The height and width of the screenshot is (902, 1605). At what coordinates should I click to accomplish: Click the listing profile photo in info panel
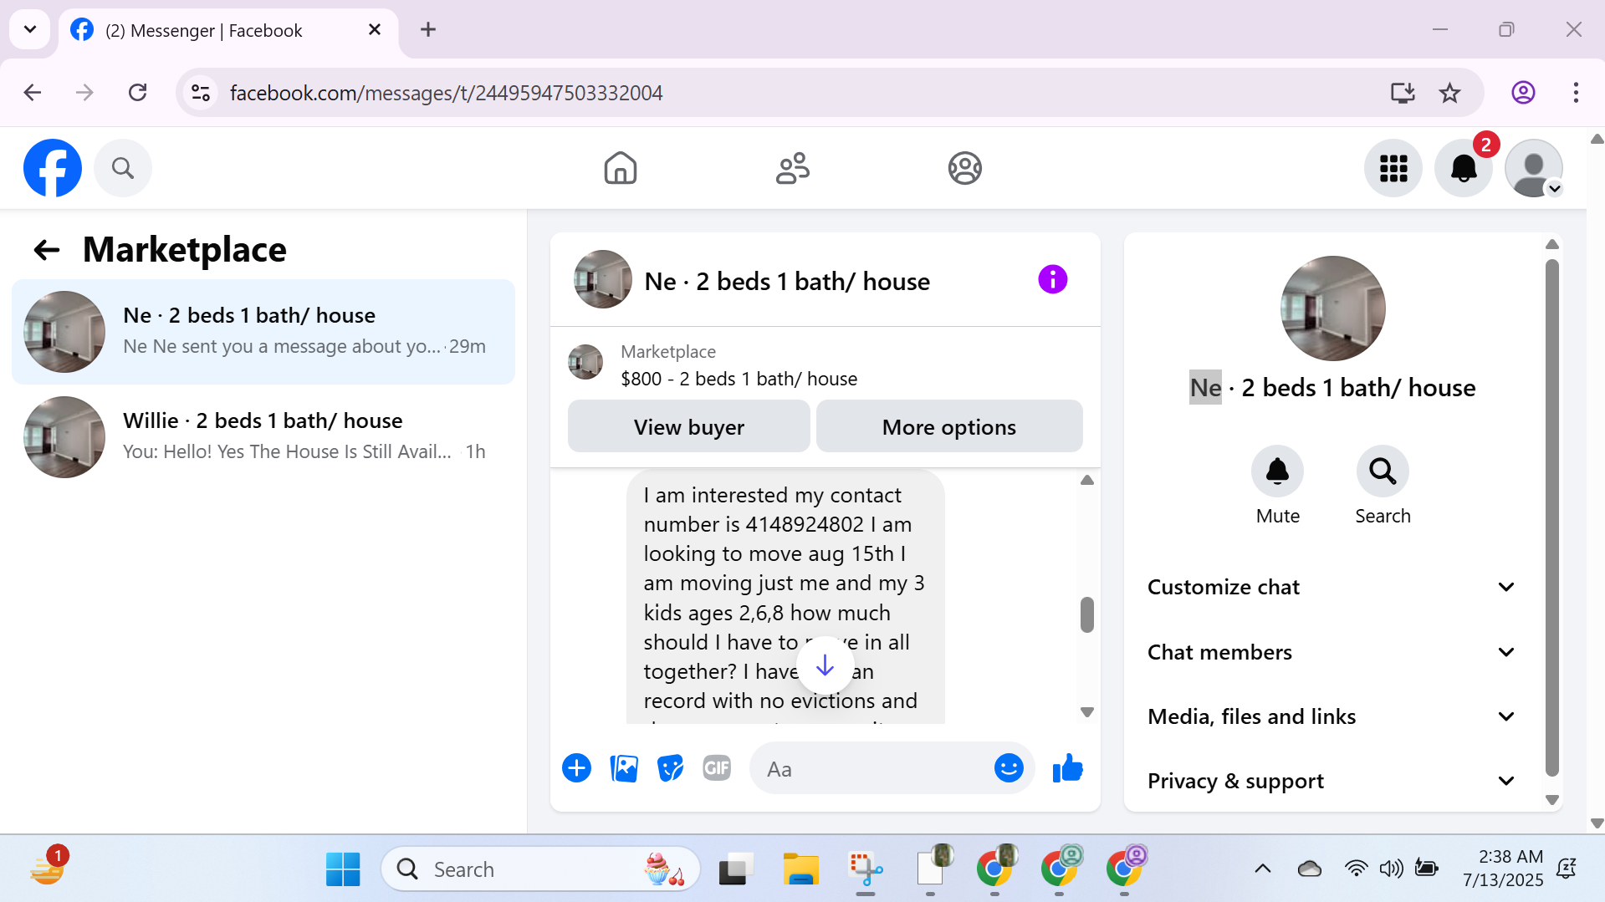pyautogui.click(x=1333, y=308)
